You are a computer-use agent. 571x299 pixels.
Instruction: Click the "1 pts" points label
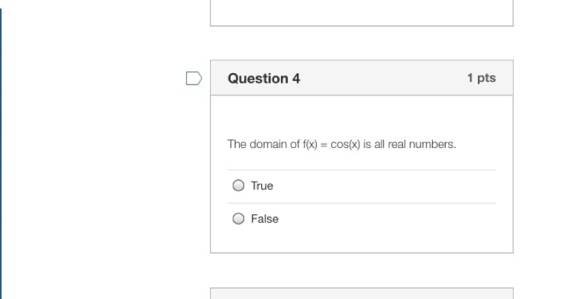tap(482, 78)
